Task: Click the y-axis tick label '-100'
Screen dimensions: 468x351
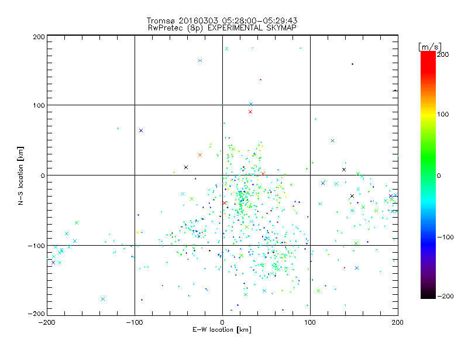Action: click(36, 246)
